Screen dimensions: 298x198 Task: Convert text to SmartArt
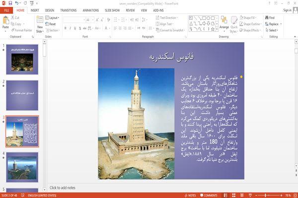click(170, 30)
